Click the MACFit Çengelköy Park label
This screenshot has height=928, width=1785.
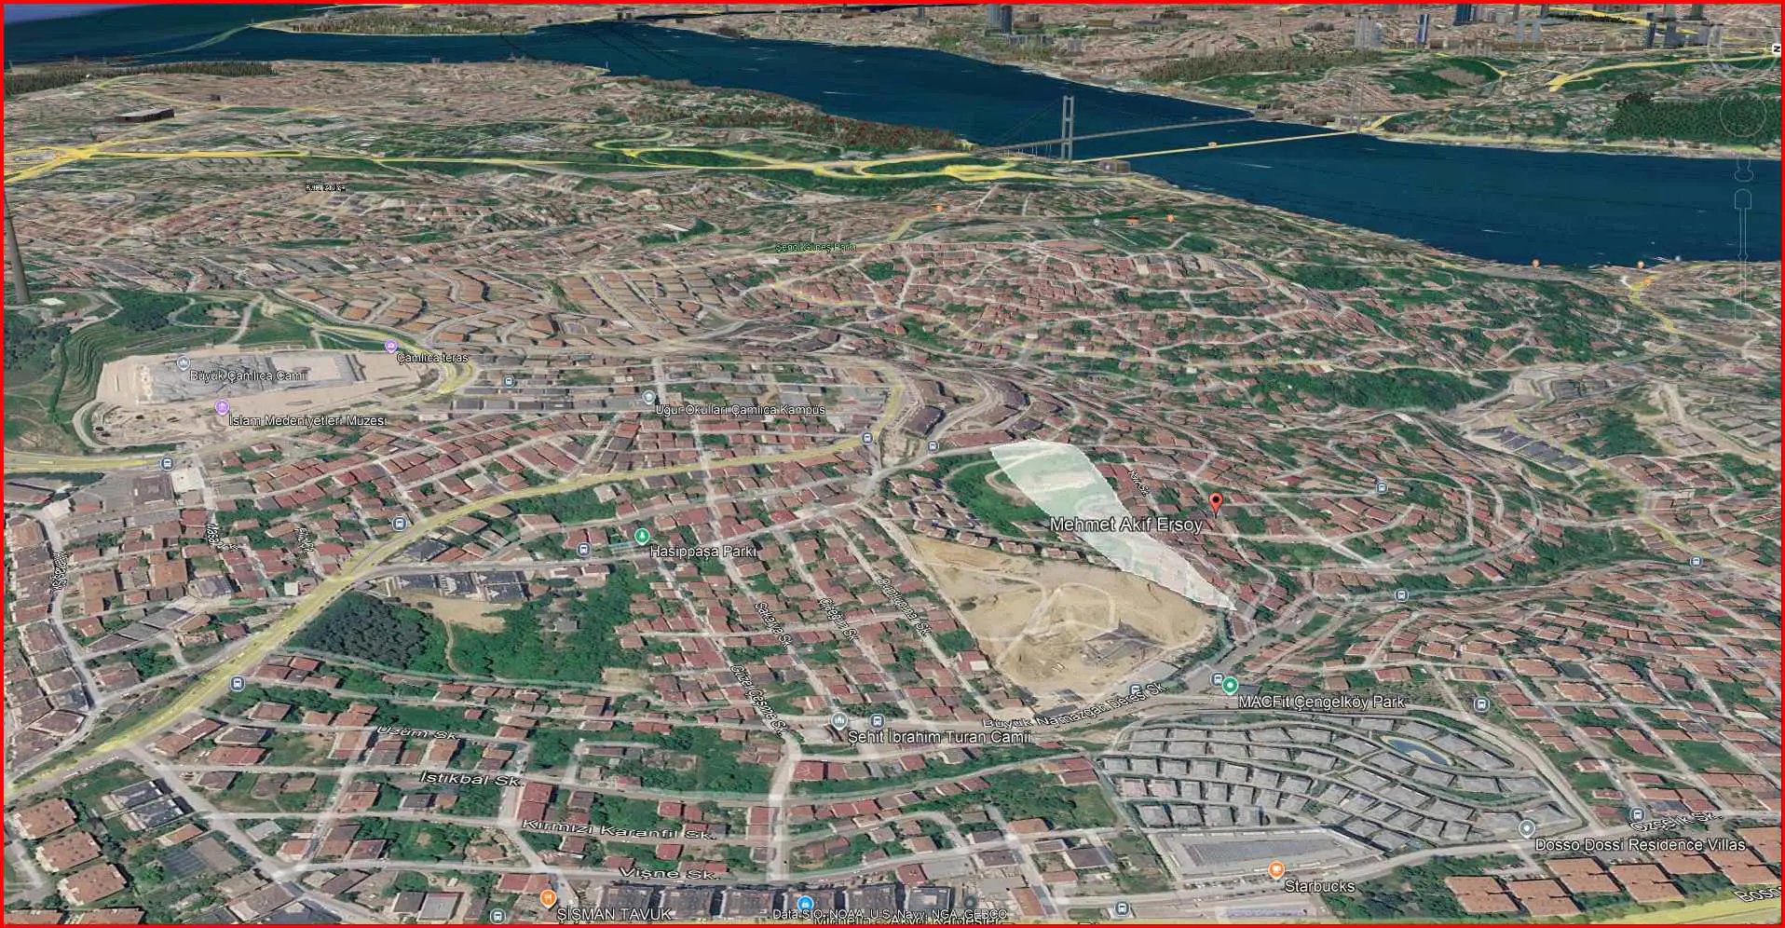click(1321, 702)
